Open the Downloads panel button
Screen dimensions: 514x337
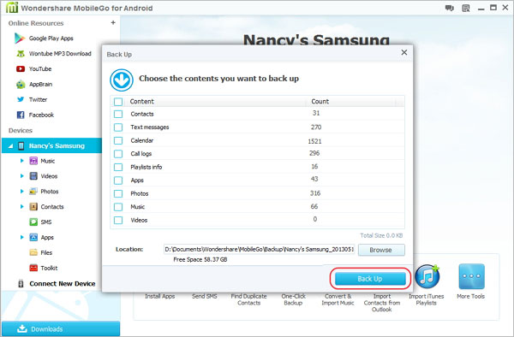[x=61, y=328]
